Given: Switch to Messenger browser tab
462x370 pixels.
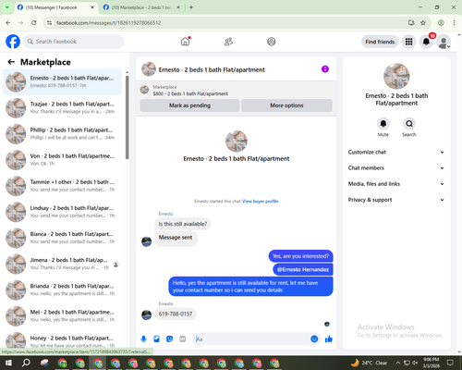Looking at the screenshot, I should click(x=55, y=7).
